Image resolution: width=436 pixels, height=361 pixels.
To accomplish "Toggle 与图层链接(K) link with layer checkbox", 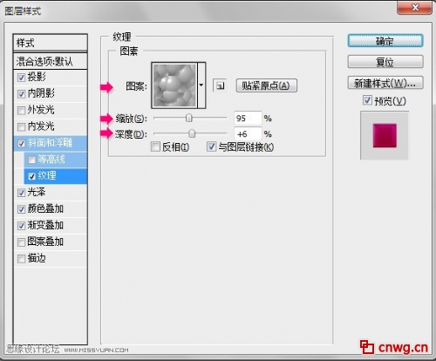I will (x=211, y=146).
